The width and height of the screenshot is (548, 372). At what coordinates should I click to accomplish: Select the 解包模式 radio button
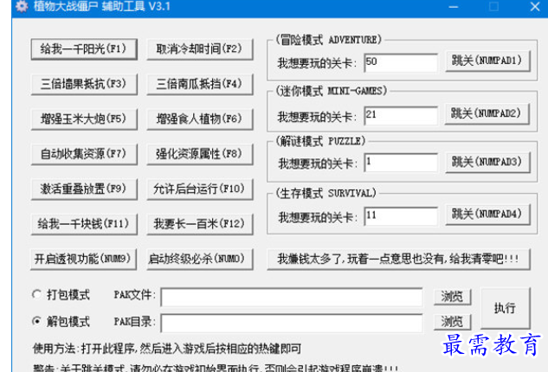pyautogui.click(x=36, y=321)
